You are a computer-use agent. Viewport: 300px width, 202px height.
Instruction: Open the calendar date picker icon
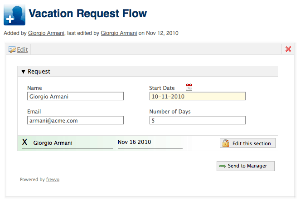[189, 87]
